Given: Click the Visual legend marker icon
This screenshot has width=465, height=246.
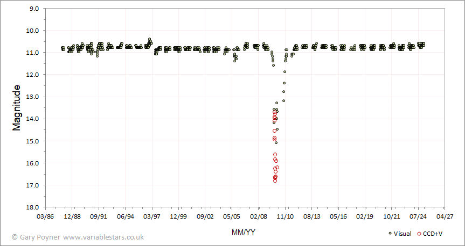Looking at the screenshot, I should (x=390, y=234).
